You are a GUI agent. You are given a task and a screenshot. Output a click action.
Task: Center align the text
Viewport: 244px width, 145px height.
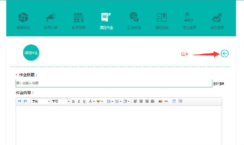[x=141, y=101]
